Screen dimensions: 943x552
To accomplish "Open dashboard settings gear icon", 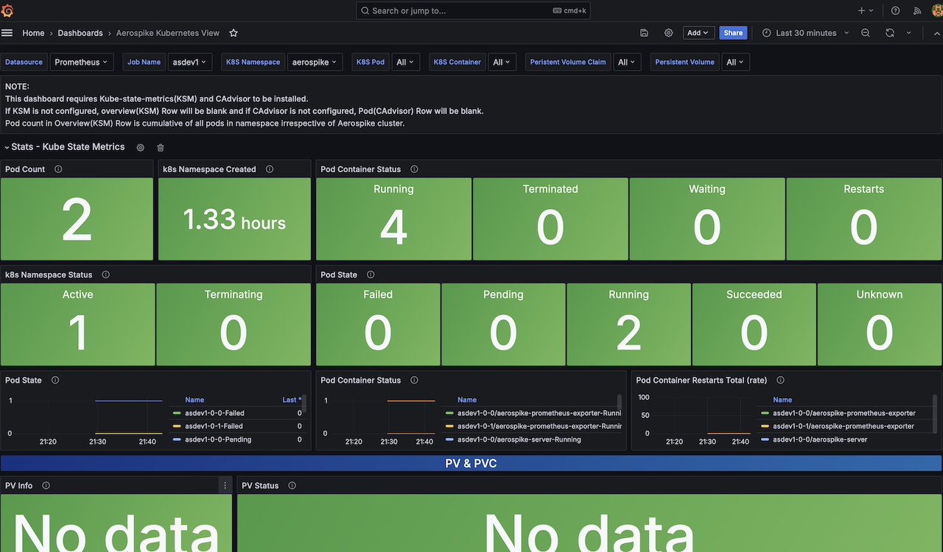I will [668, 33].
